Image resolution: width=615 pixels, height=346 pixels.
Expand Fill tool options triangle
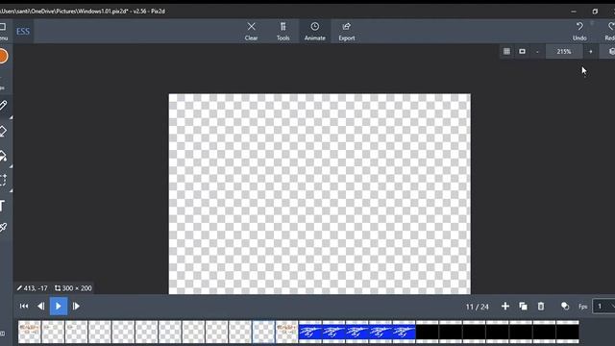11,166
